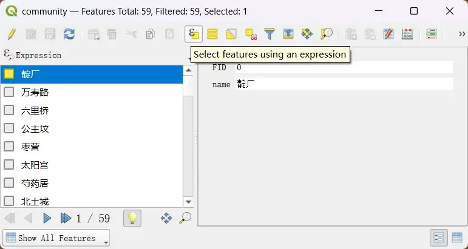Screen dimensions: 468x249
Task: Go to first feature navigation button
Action: pyautogui.click(x=10, y=218)
